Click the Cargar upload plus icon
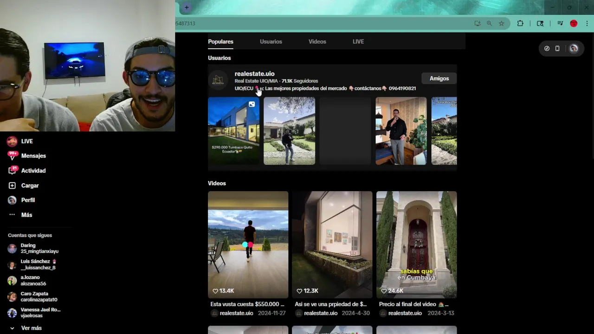 (x=12, y=186)
